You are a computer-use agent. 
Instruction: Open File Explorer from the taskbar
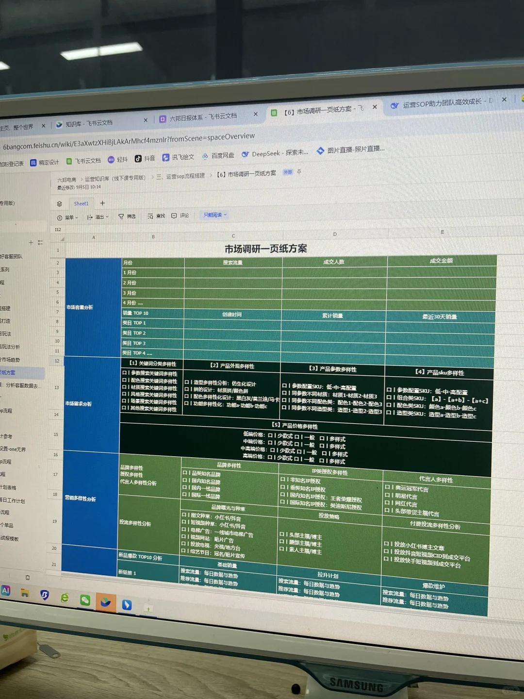click(x=25, y=593)
